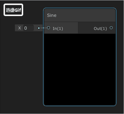Click empty canvas beneath the 迅捷Gif logo

click(13, 21)
